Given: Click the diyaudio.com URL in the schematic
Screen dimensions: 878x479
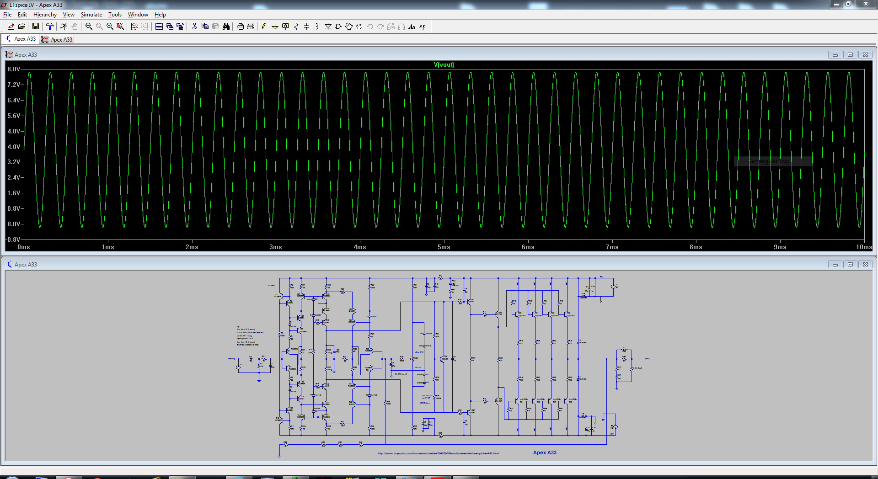Looking at the screenshot, I should pos(438,453).
